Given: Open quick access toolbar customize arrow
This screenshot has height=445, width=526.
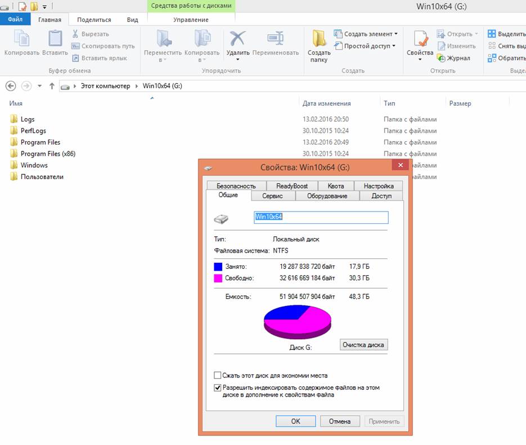Looking at the screenshot, I should 44,6.
